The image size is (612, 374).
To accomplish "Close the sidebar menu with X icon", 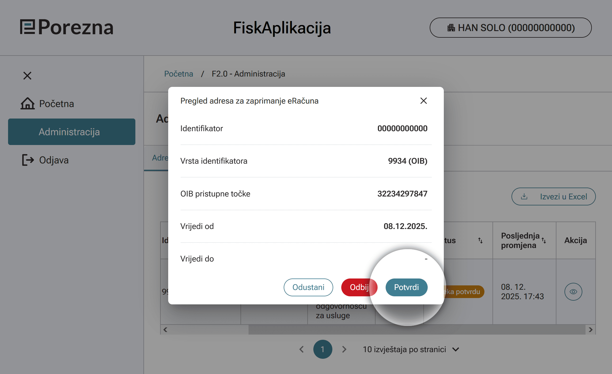I will [x=27, y=76].
